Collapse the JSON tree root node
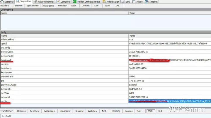211x118 pixels. 3,116
